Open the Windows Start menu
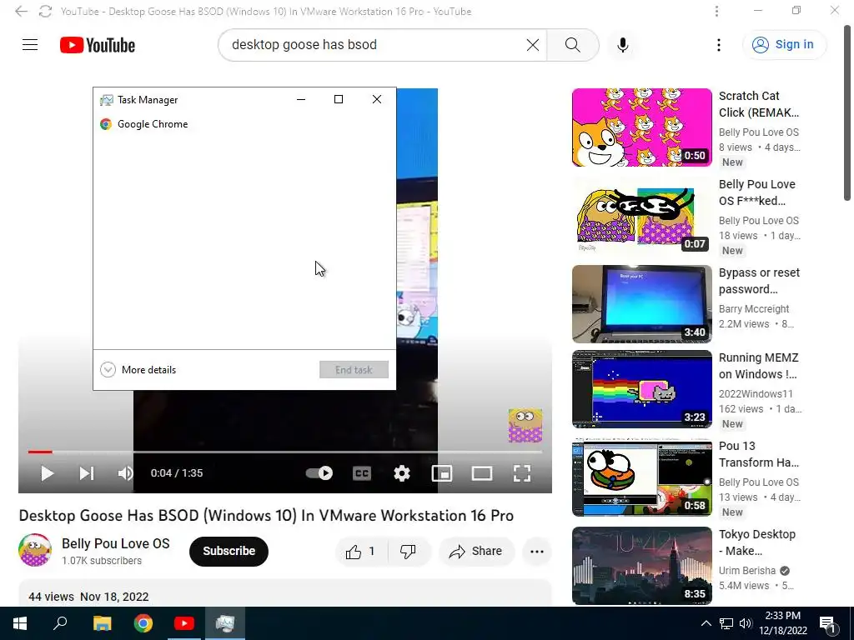This screenshot has width=854, height=640. [x=20, y=623]
